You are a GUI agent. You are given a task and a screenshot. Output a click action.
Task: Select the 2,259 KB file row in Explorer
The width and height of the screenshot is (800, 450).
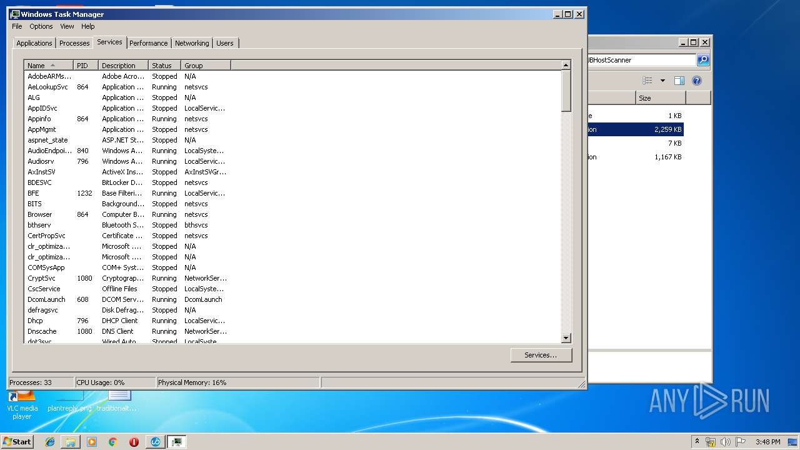pyautogui.click(x=635, y=129)
